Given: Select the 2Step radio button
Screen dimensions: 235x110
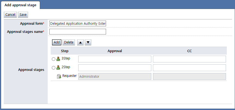Looking at the screenshot, I should pos(53,68).
